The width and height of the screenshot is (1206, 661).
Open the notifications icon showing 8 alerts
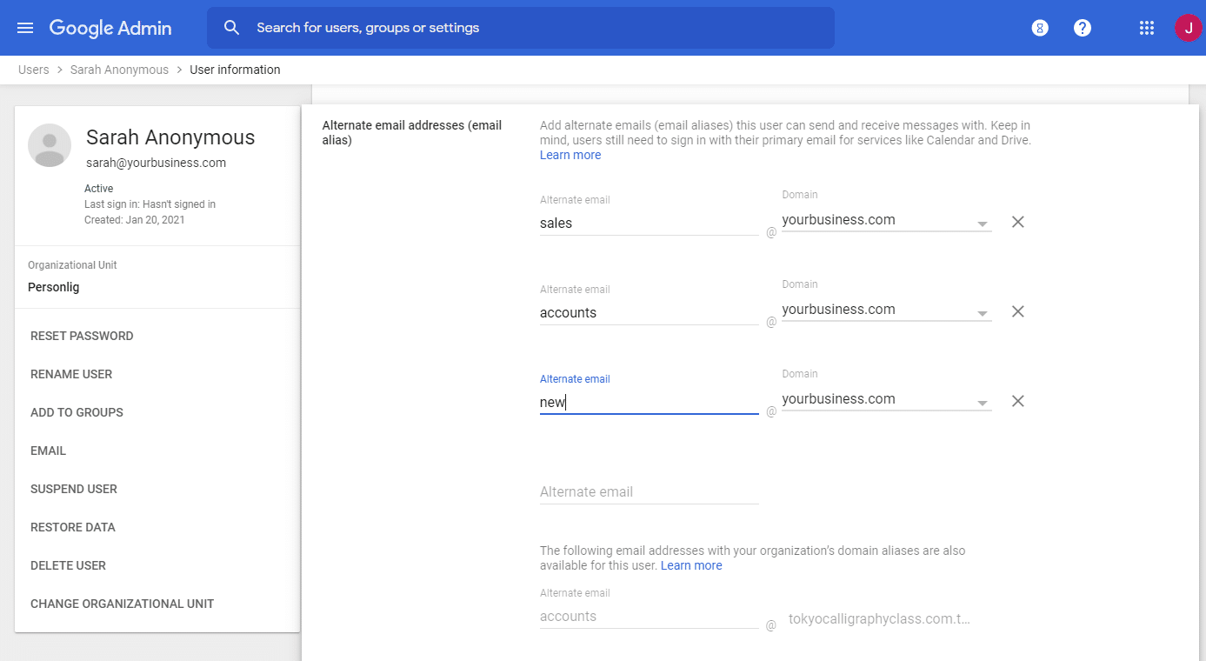(1039, 27)
